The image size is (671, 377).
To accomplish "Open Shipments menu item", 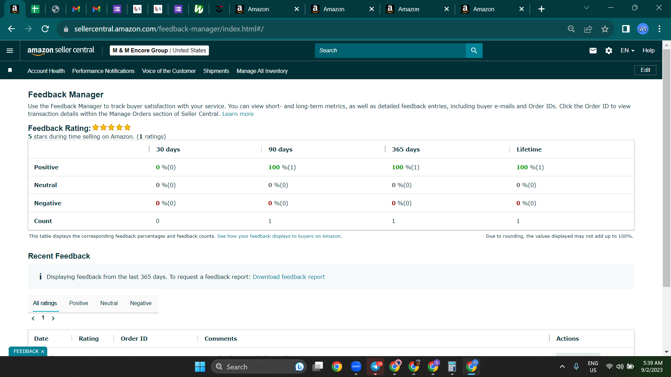I will 216,71.
